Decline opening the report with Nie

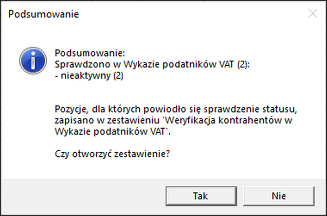(279, 196)
